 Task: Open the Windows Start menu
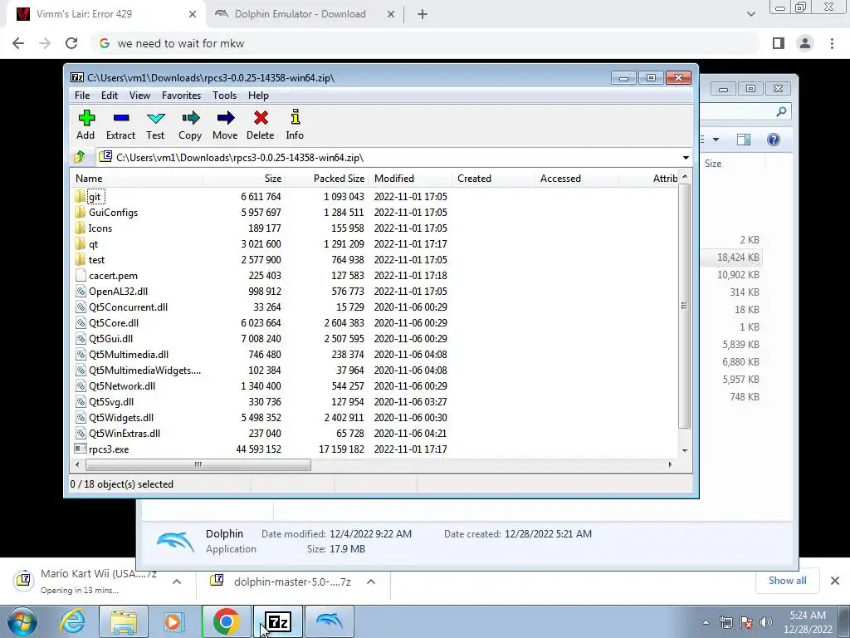[22, 621]
